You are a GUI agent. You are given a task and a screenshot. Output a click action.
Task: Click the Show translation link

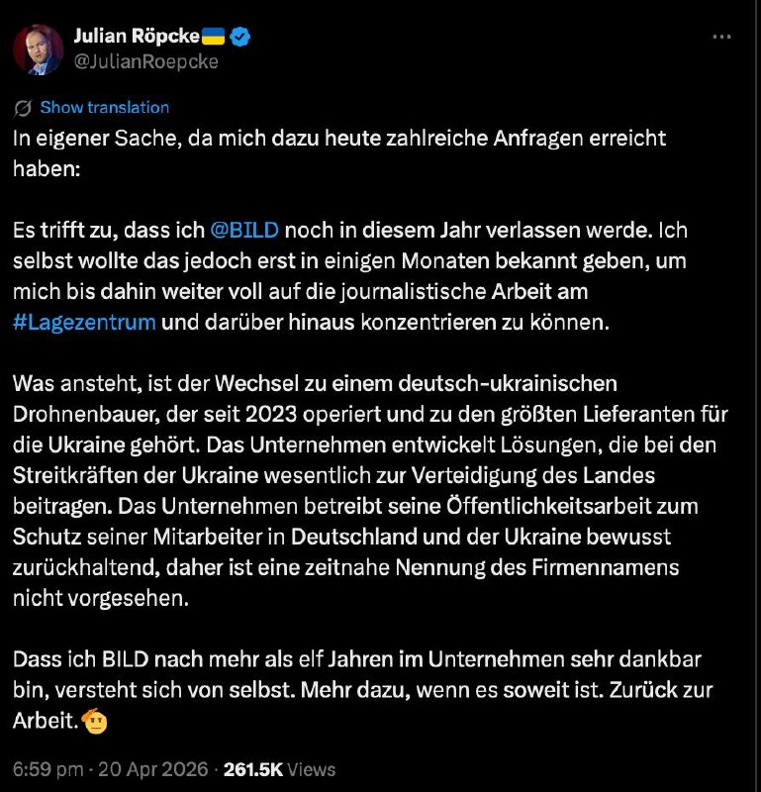pyautogui.click(x=105, y=108)
